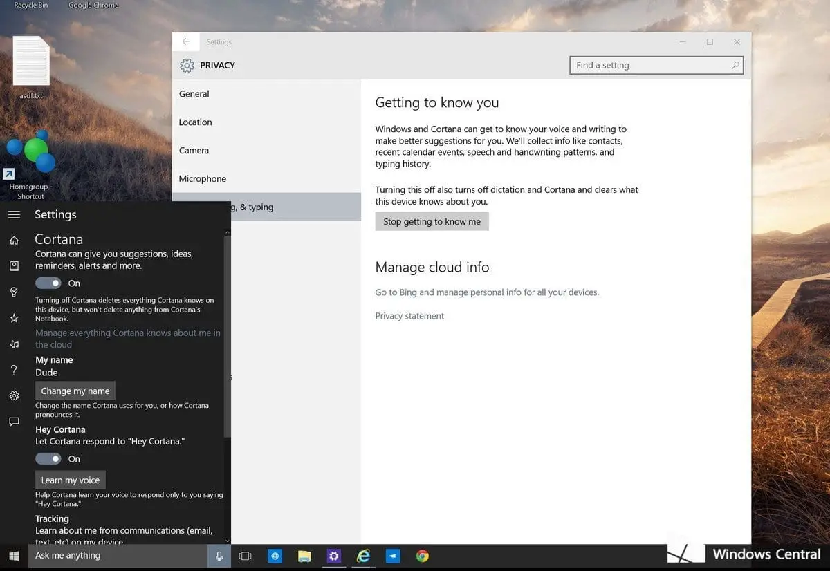Image resolution: width=830 pixels, height=571 pixels.
Task: Open the Cortana hamburger menu
Action: (x=14, y=215)
